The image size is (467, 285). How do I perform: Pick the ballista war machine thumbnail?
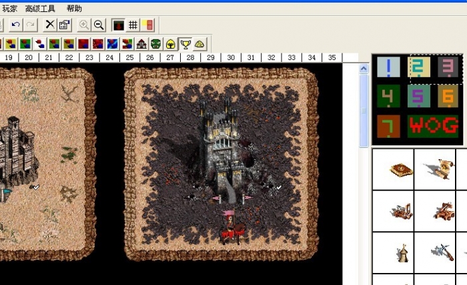[x=402, y=211]
